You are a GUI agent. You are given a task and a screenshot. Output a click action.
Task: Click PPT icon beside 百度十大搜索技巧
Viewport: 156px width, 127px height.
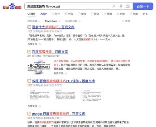click(x=29, y=27)
